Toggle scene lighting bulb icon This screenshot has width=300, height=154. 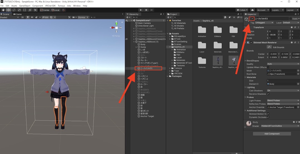[28, 17]
